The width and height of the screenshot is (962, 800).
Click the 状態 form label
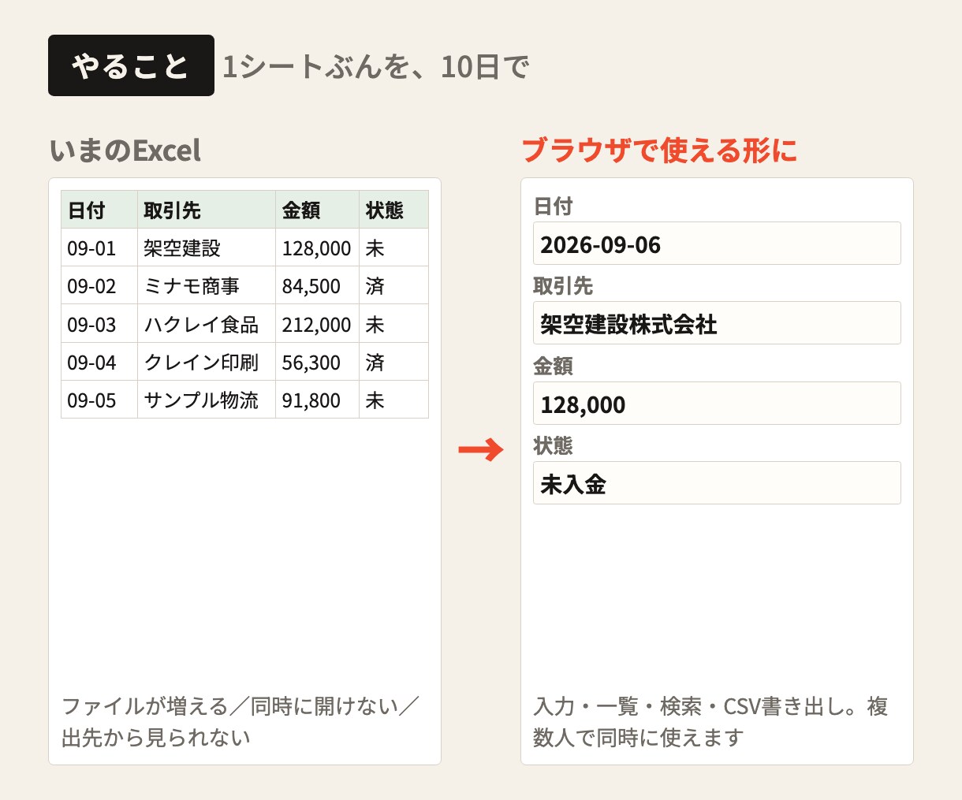coord(553,445)
